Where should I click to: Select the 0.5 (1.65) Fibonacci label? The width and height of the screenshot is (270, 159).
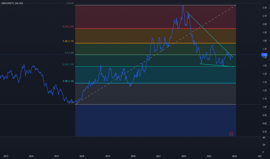click(x=69, y=53)
